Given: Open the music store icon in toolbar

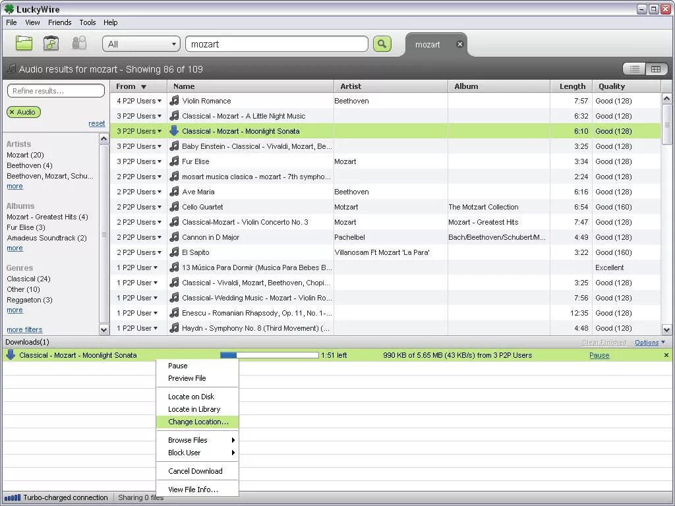Looking at the screenshot, I should 51,43.
